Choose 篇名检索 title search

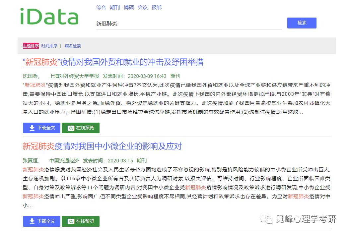73,46
